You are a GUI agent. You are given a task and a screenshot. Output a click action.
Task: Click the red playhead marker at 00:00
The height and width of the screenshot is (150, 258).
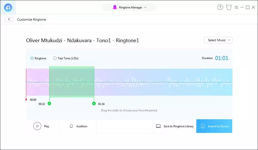point(26,99)
